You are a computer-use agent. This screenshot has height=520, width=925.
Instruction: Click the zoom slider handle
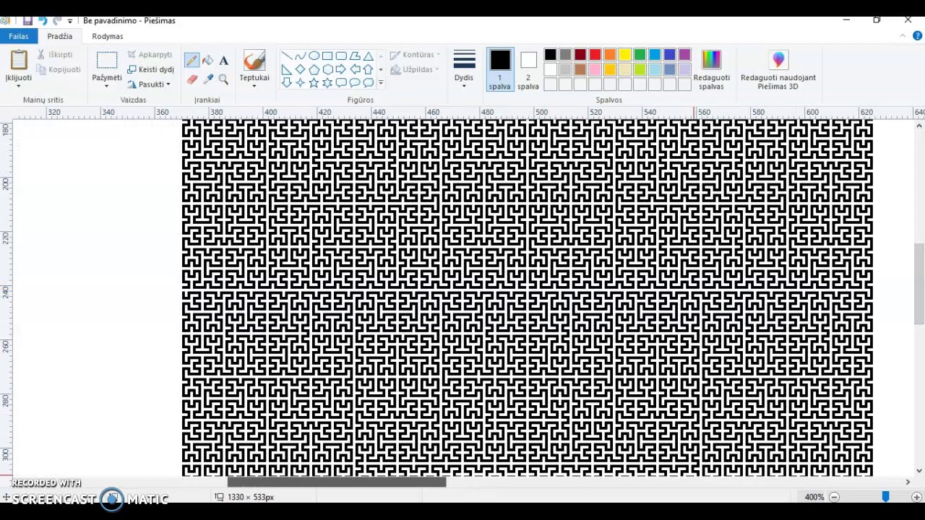coord(885,497)
